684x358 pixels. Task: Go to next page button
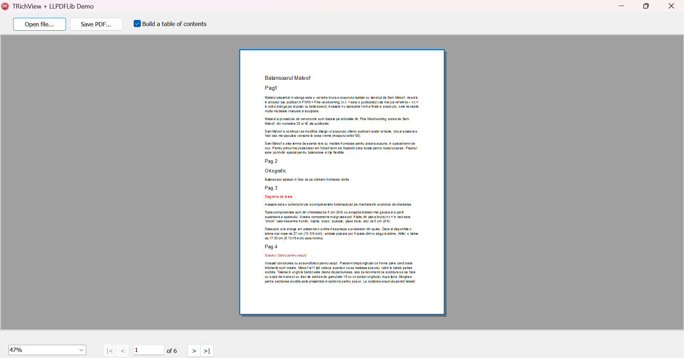194,351
